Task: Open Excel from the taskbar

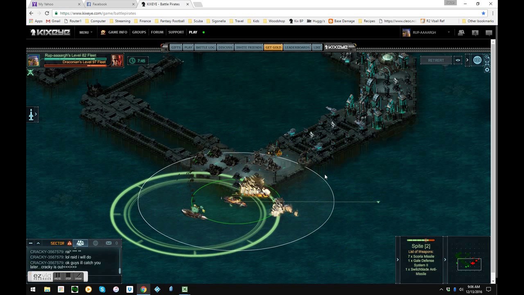Action: pos(185,289)
